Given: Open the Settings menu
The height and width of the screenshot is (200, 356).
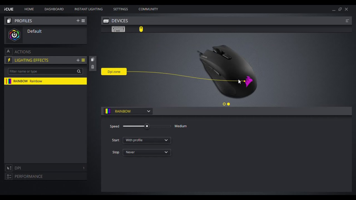Looking at the screenshot, I should [120, 9].
